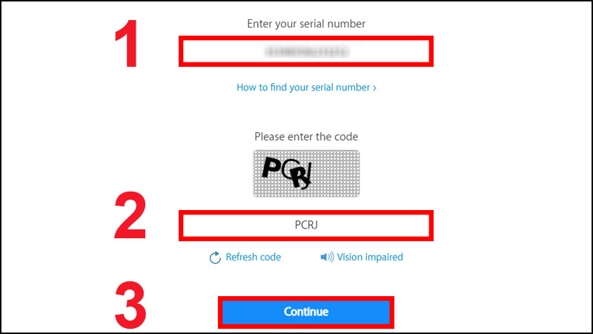Click the chevron after the serial number help link

pos(374,88)
